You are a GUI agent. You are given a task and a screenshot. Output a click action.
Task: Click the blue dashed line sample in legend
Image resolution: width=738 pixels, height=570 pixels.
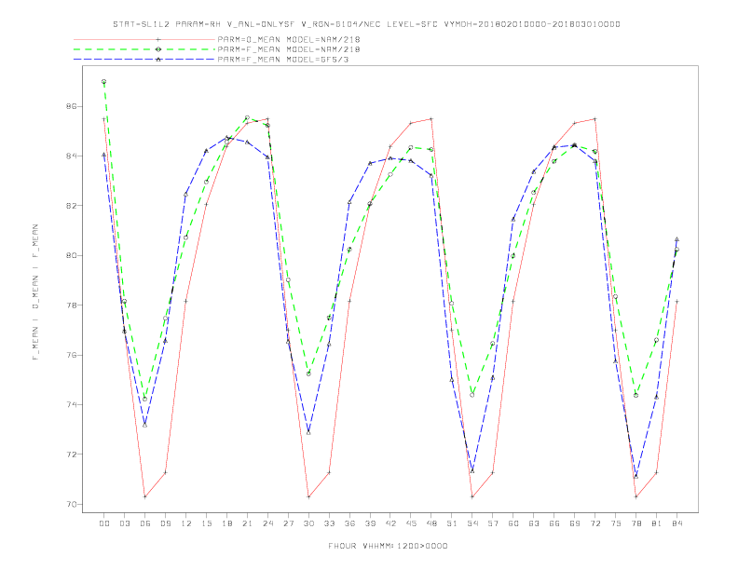[144, 60]
